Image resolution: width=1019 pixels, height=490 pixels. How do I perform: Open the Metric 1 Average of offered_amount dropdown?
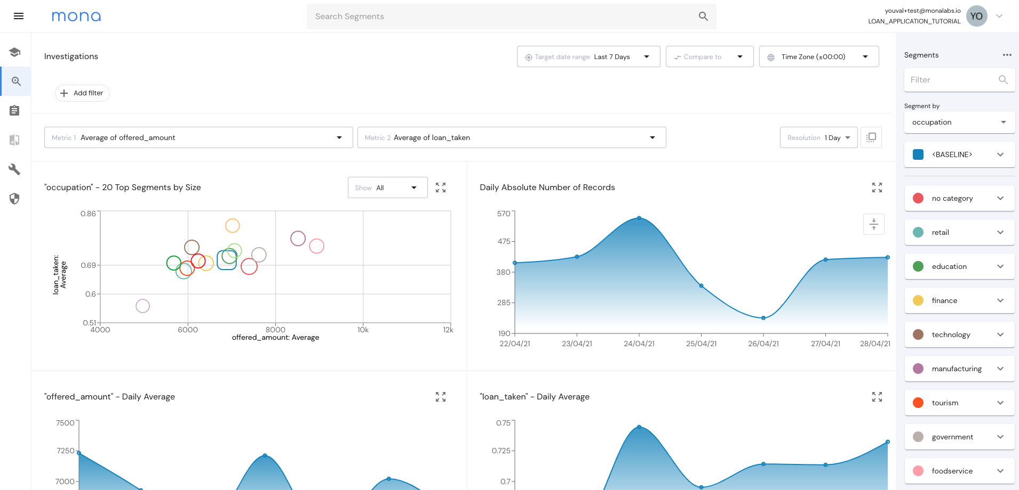pyautogui.click(x=198, y=137)
